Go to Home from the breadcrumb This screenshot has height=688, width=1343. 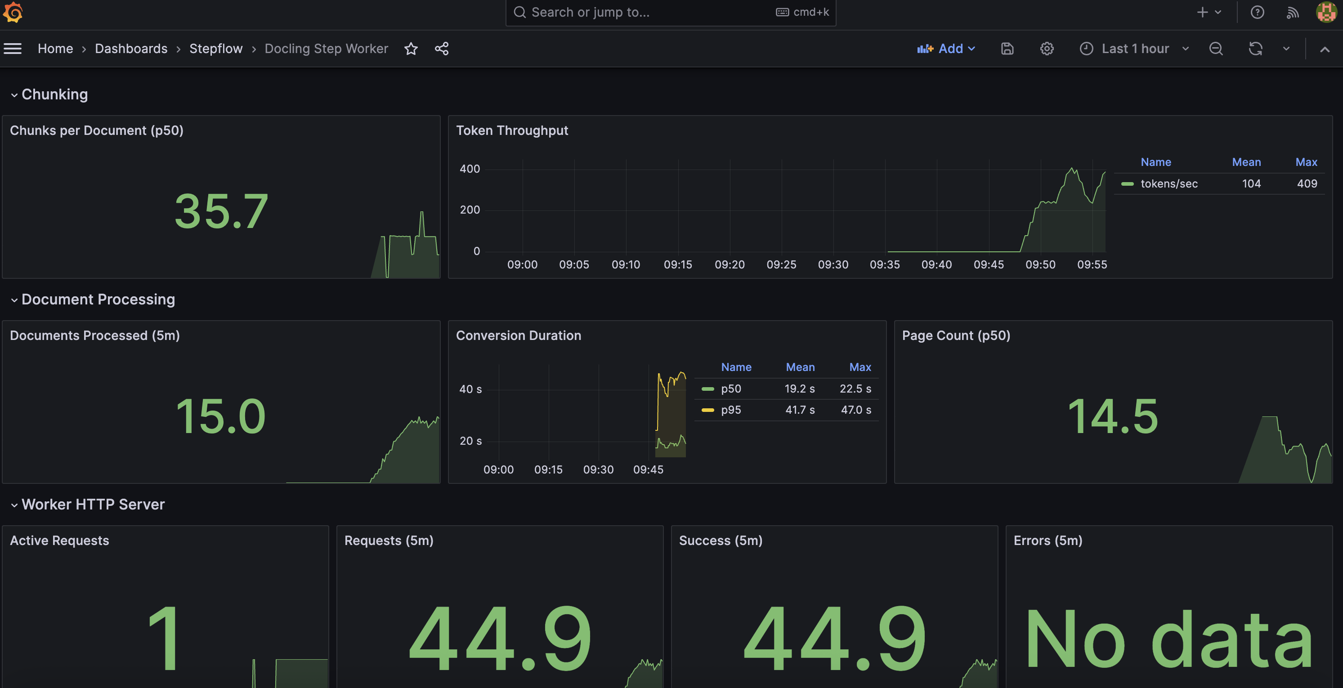(x=55, y=49)
